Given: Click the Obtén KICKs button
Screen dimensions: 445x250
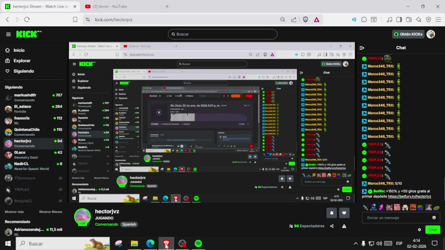Looking at the screenshot, I should click(x=408, y=34).
